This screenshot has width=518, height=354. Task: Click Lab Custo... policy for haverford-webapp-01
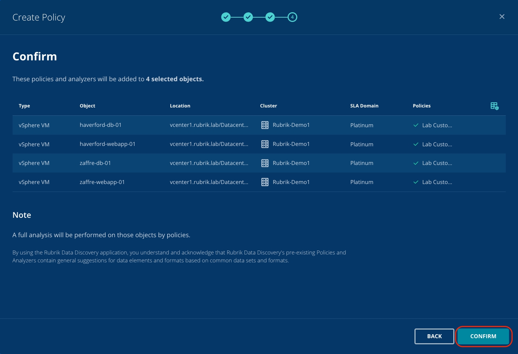[437, 144]
